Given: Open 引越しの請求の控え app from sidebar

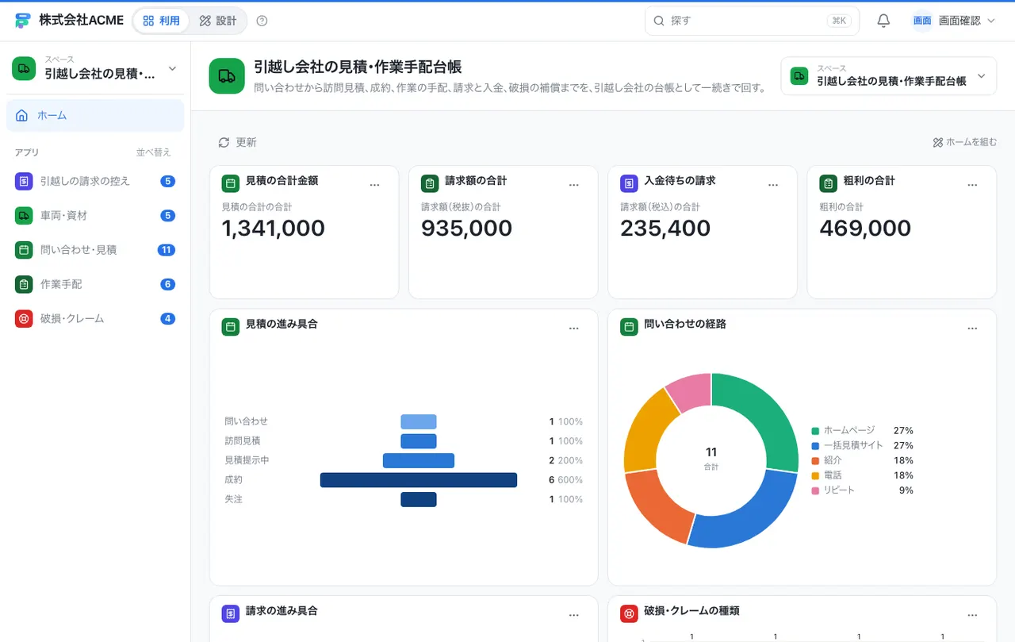Looking at the screenshot, I should [95, 181].
